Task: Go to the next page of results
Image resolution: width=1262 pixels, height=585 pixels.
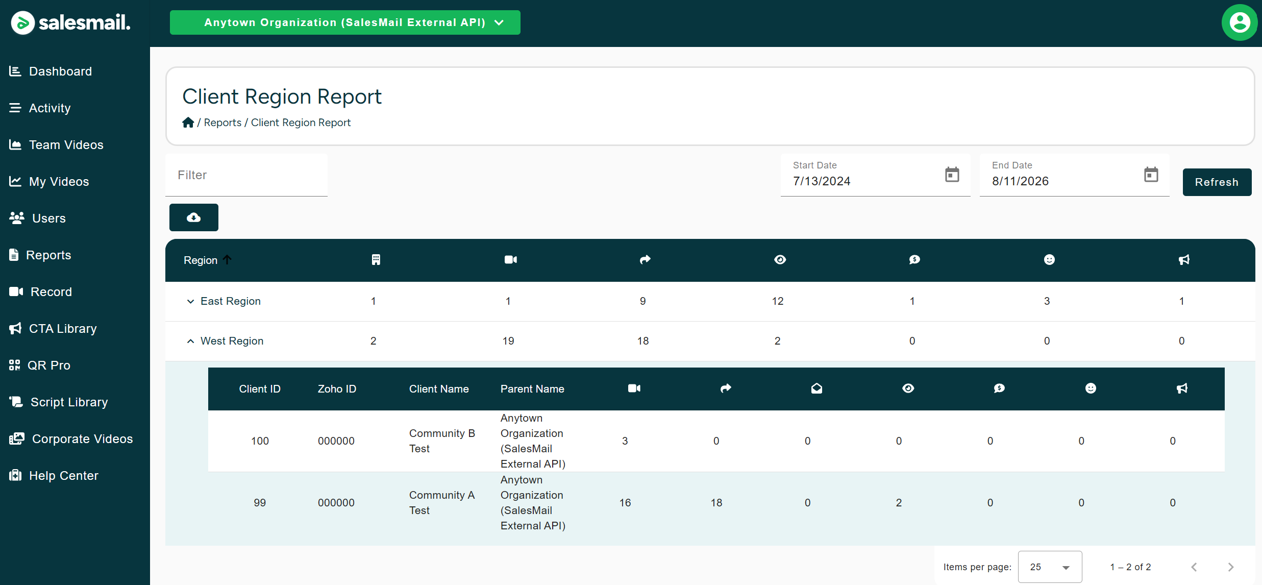Action: tap(1231, 567)
